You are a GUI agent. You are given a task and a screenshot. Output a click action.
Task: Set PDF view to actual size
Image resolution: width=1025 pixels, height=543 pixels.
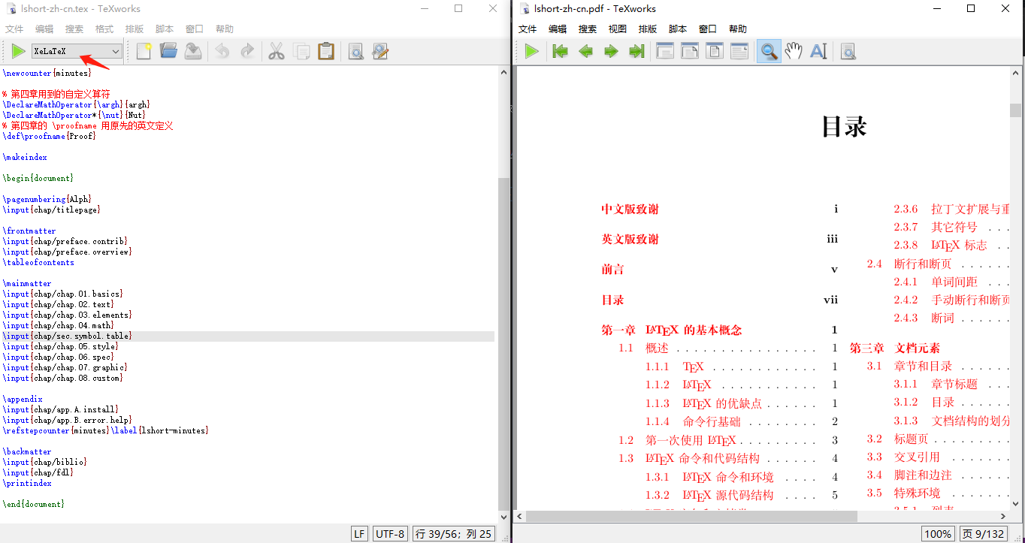(x=665, y=51)
